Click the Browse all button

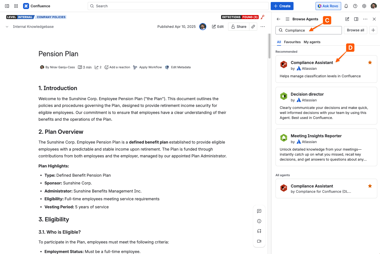(x=355, y=30)
